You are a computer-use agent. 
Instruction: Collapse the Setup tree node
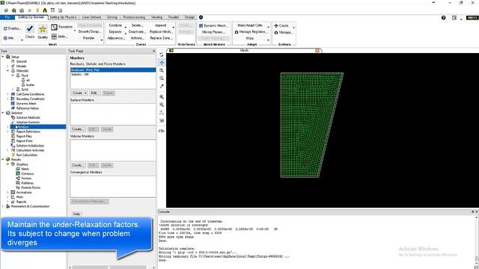3,57
